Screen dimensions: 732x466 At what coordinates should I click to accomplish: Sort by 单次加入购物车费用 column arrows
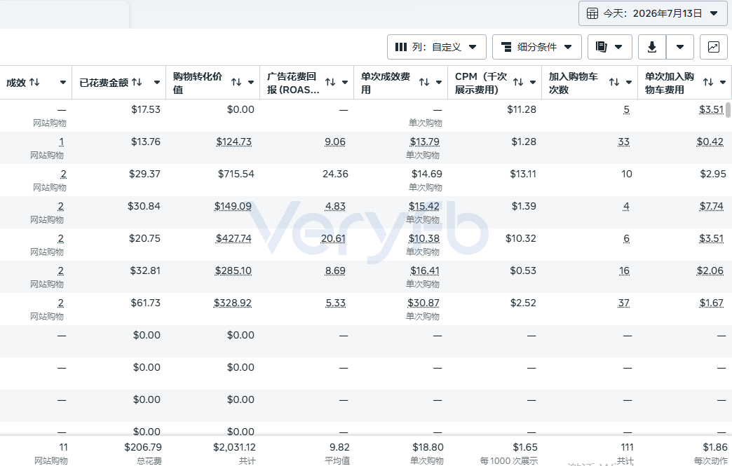(708, 82)
